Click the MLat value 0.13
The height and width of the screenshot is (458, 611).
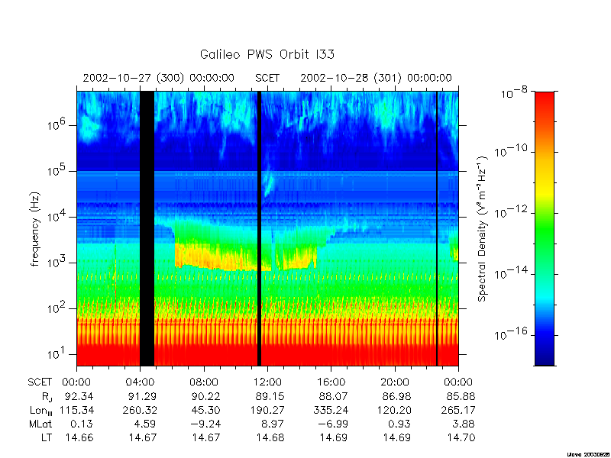pos(82,424)
